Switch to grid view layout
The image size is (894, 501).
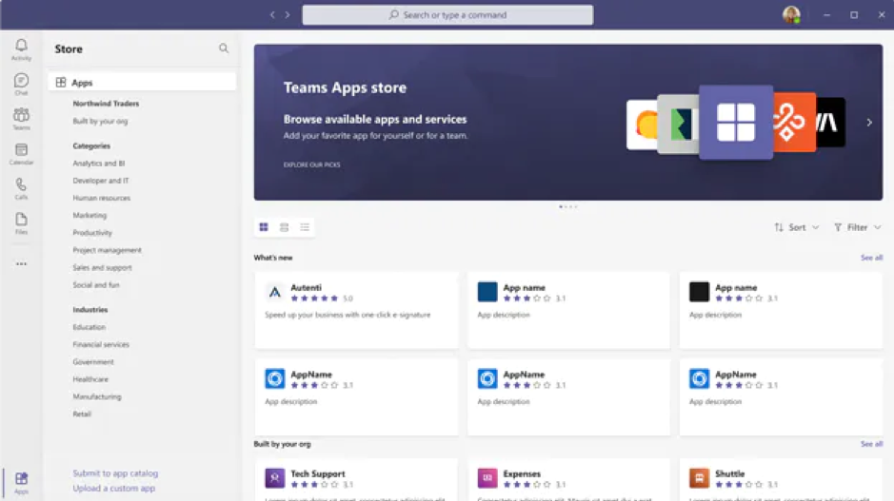pos(264,227)
